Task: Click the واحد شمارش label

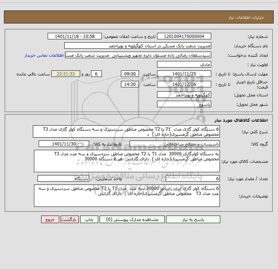Action: [109, 179]
